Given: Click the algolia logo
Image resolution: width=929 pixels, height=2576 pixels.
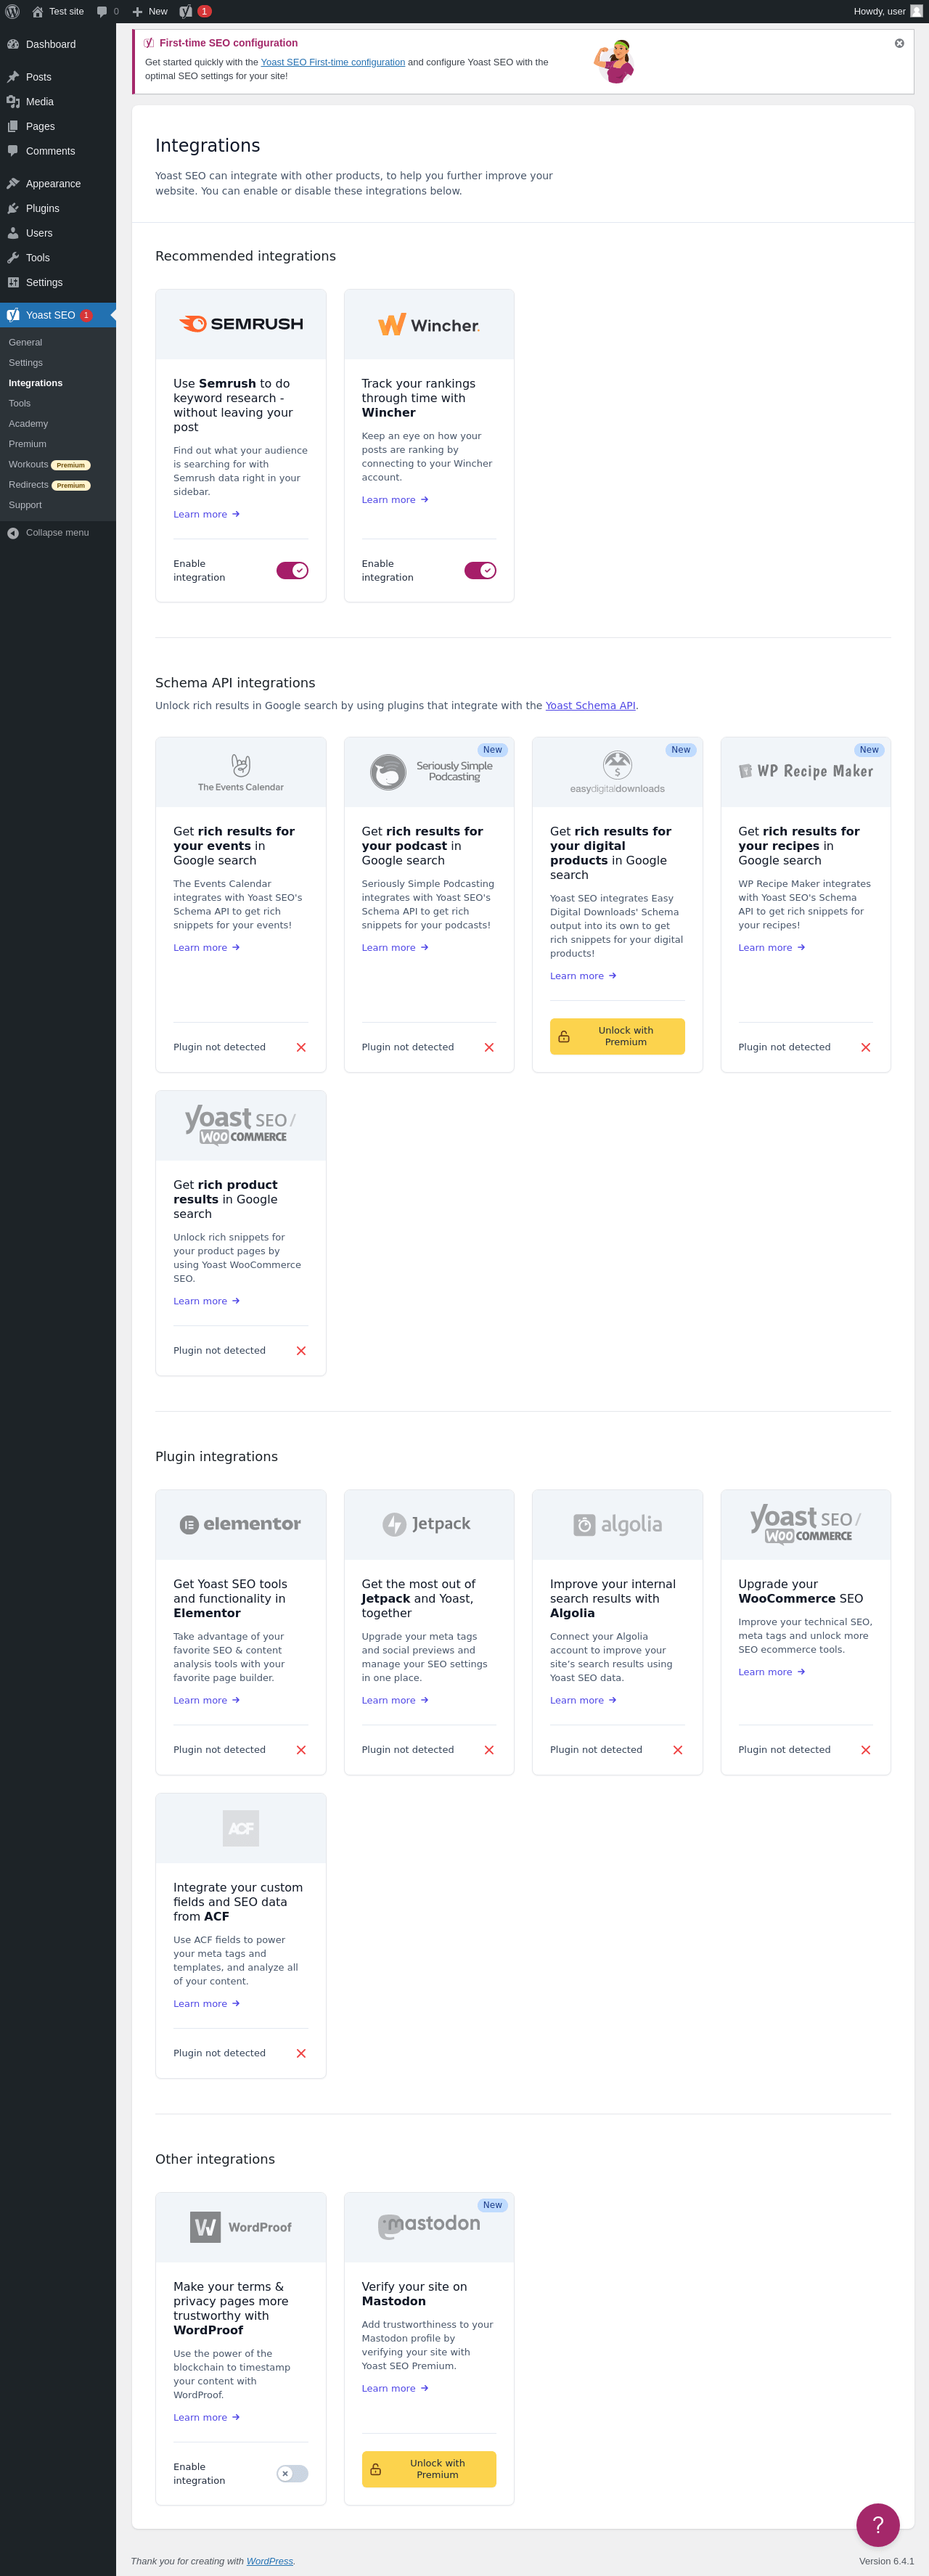Looking at the screenshot, I should [x=617, y=1524].
